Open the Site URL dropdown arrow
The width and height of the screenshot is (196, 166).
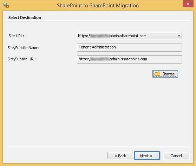[179, 36]
